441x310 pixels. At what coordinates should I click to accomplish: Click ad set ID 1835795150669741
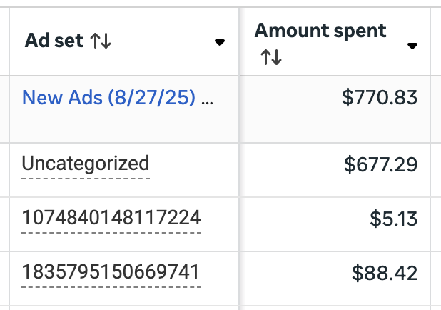click(x=111, y=272)
